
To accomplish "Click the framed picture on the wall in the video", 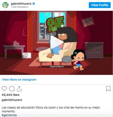I will 88,22.
